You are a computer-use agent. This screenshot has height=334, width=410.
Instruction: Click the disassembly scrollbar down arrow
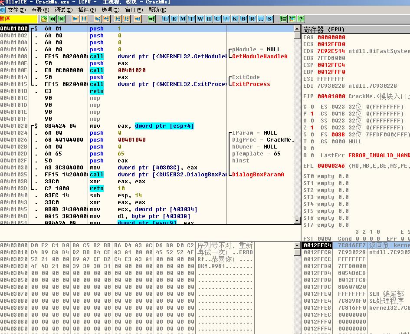pos(297,221)
